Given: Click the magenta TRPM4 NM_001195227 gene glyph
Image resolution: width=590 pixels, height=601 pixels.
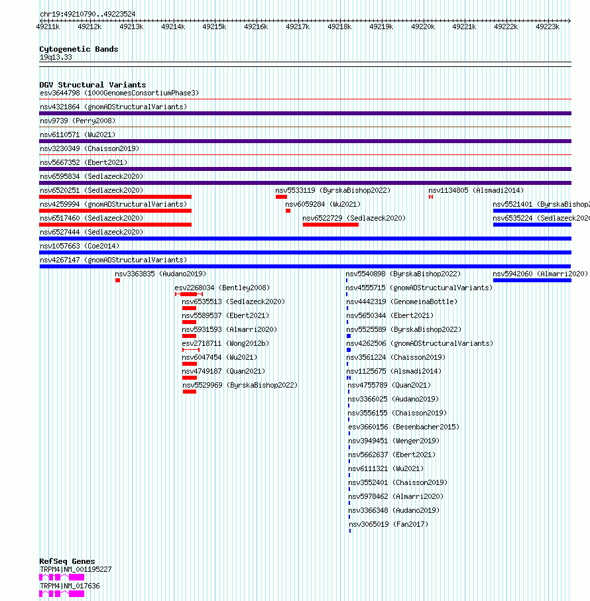Looking at the screenshot, I should point(62,577).
